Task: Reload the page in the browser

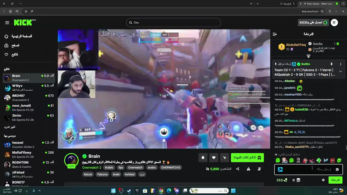Action: [x=330, y=11]
